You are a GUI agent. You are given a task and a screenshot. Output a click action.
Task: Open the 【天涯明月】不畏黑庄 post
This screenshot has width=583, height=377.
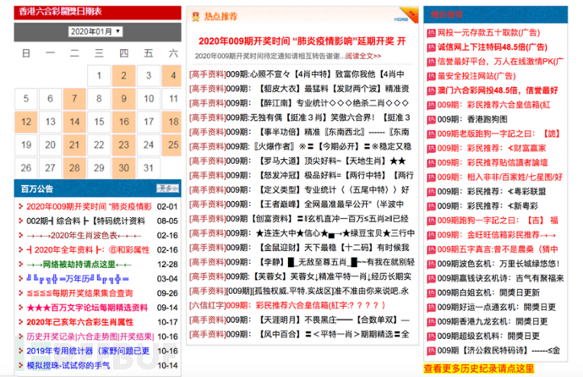pyautogui.click(x=299, y=320)
